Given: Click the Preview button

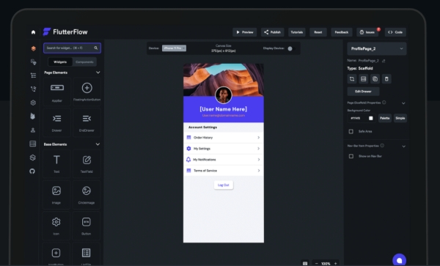Looking at the screenshot, I should pos(244,32).
